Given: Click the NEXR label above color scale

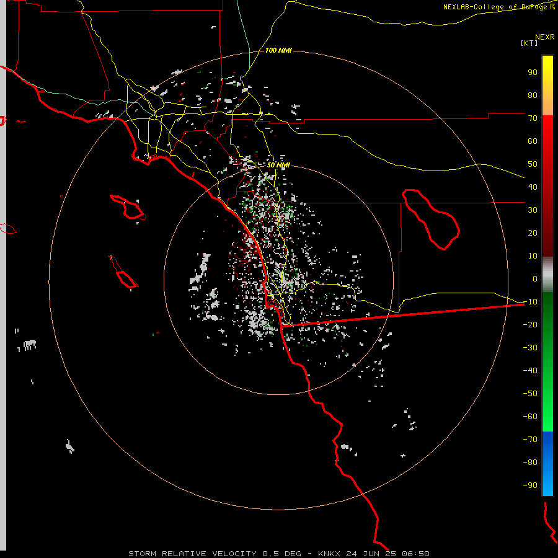Looking at the screenshot, I should coord(544,37).
